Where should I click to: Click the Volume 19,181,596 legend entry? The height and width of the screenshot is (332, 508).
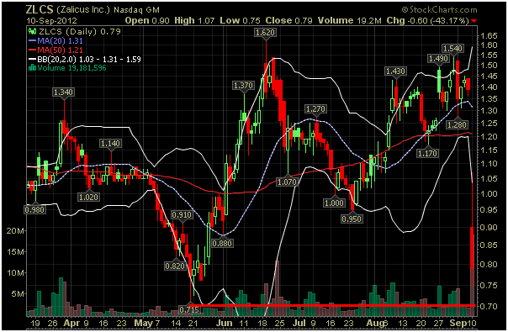[67, 68]
